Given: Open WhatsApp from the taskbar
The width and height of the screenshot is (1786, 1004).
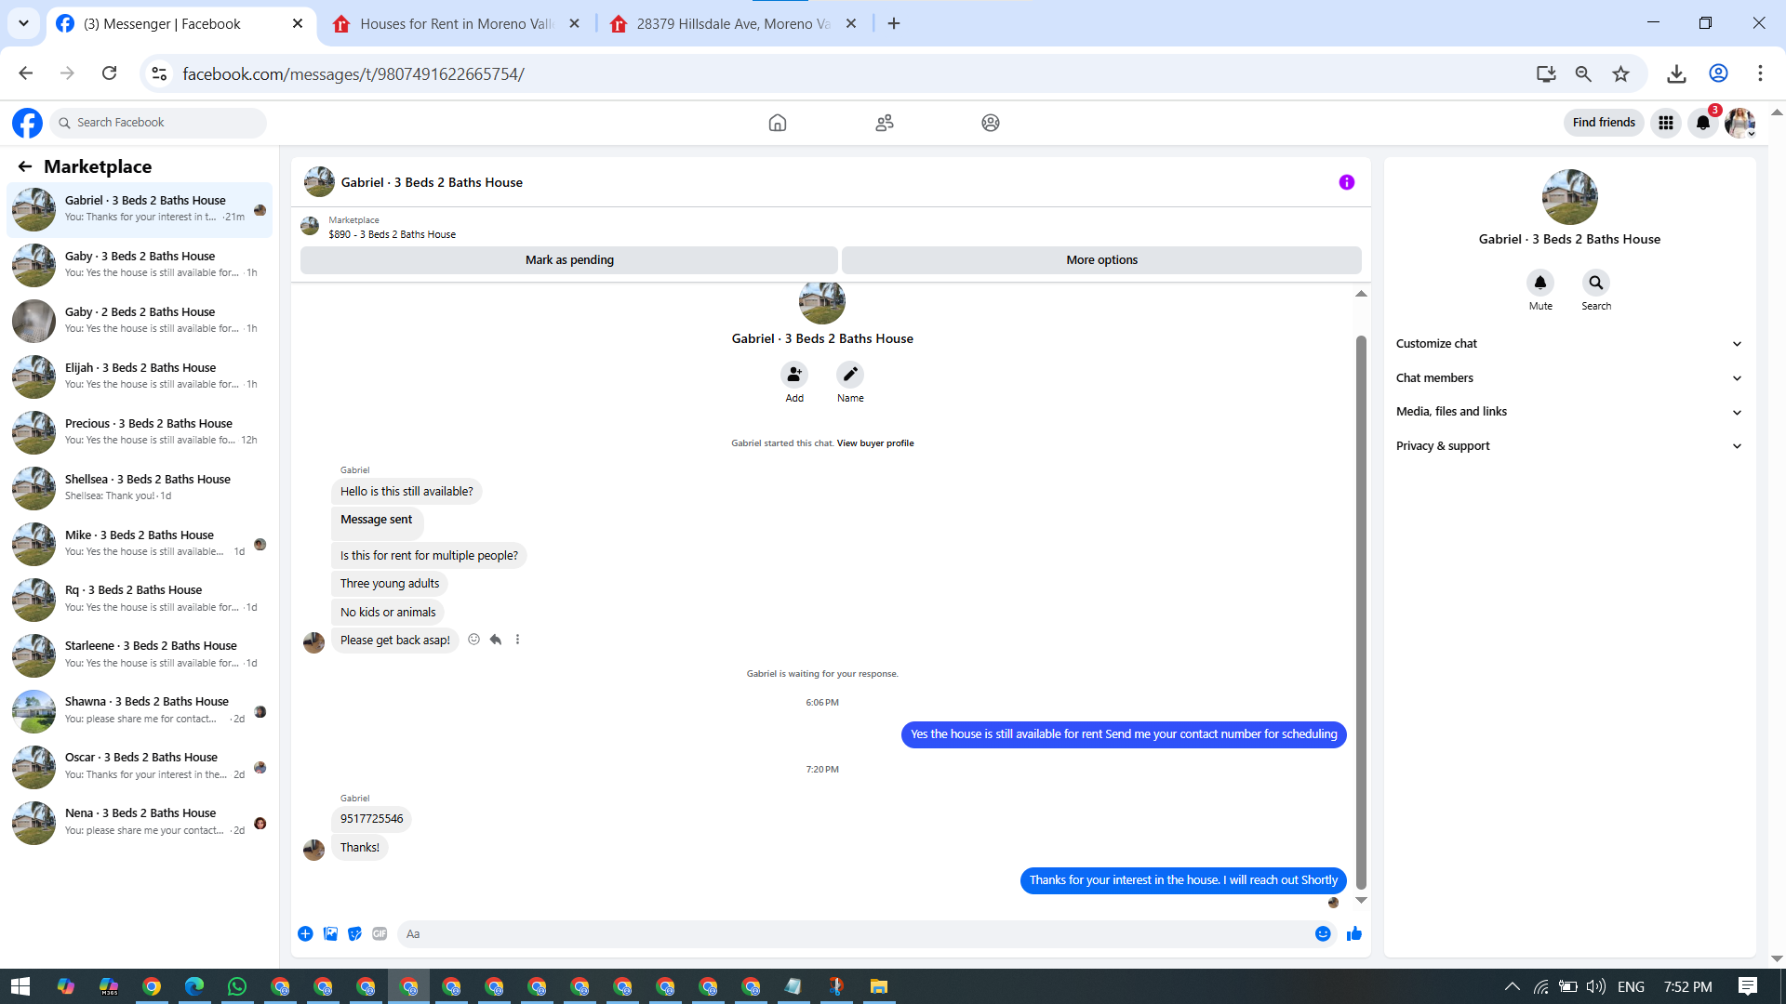Looking at the screenshot, I should [x=237, y=986].
